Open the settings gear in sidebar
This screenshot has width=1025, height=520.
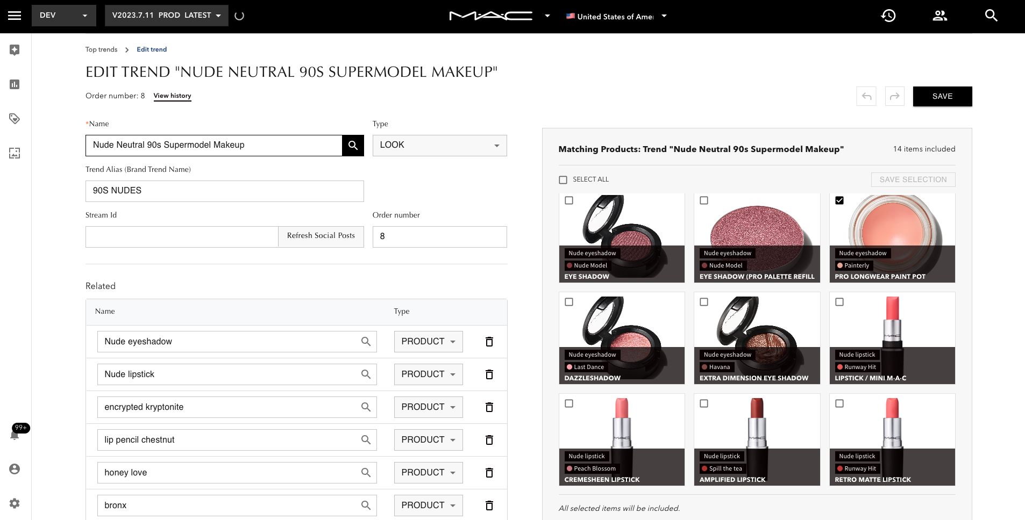pyautogui.click(x=15, y=503)
